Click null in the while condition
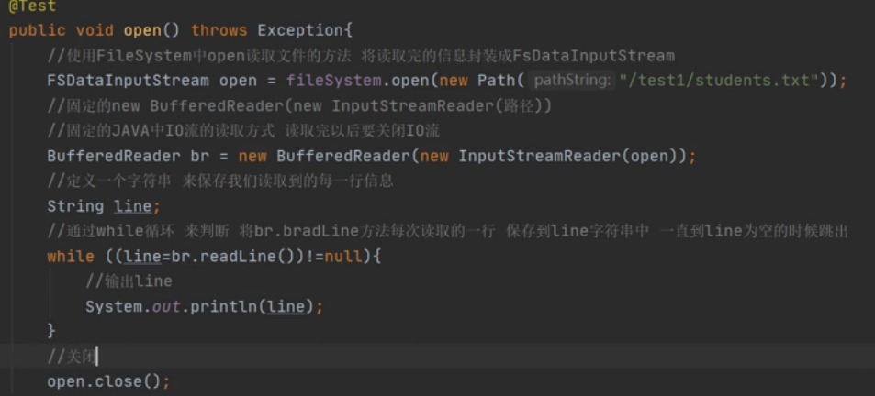 343,257
